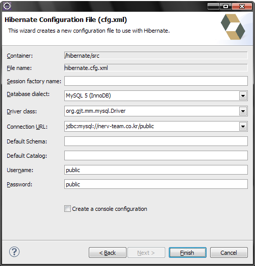Click the Default Catalog label

27,156
